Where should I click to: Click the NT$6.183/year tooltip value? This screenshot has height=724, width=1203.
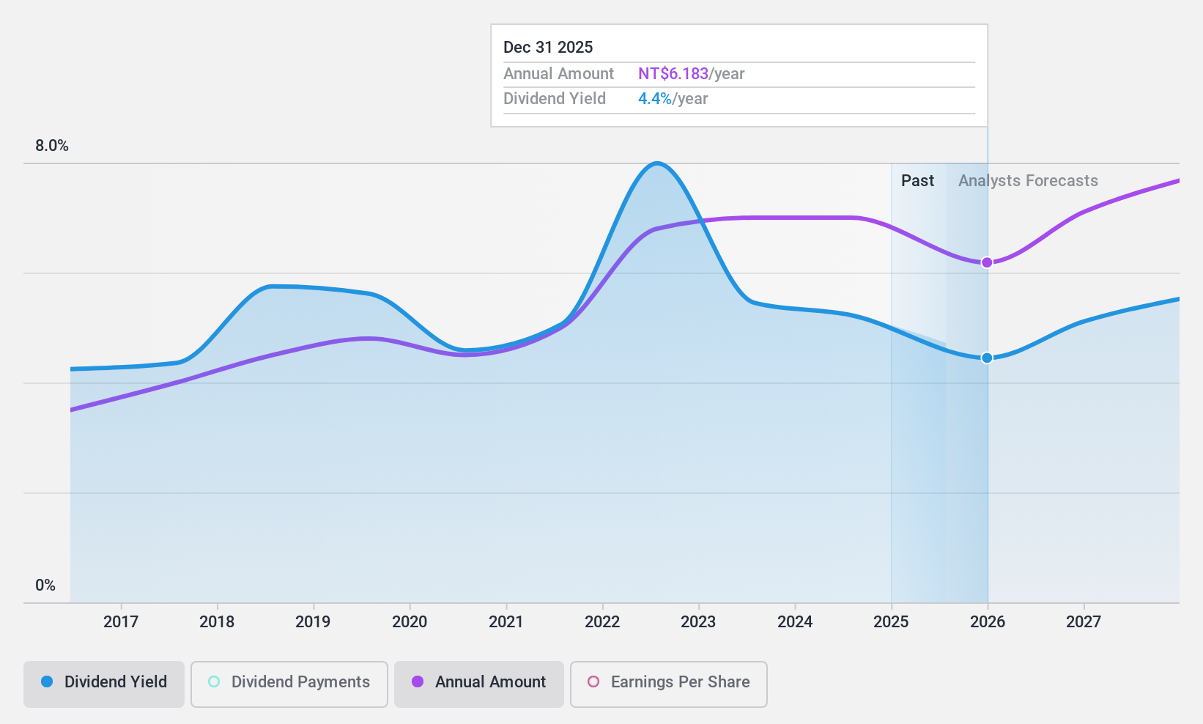click(x=691, y=74)
